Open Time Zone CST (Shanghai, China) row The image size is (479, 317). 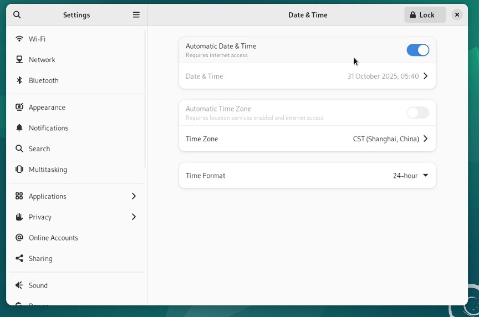[x=307, y=139]
